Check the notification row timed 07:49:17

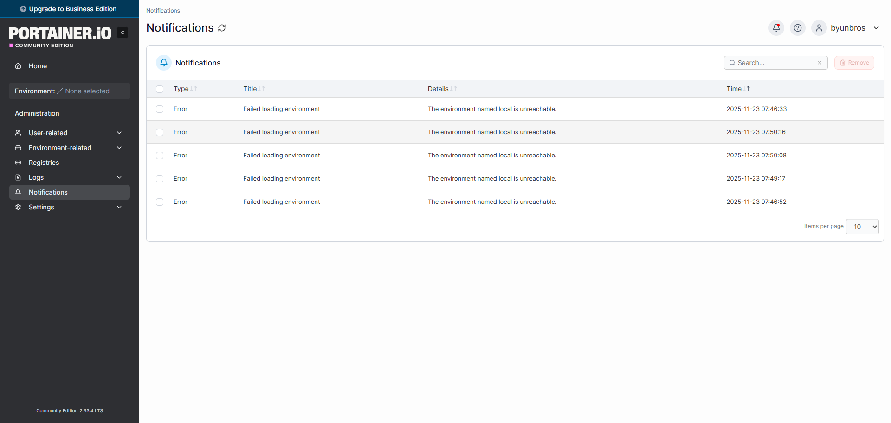click(160, 179)
